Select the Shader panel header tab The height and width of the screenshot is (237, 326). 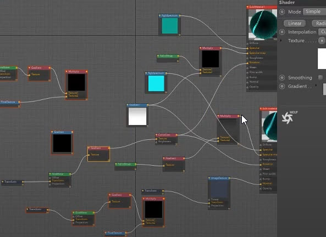[x=287, y=3]
